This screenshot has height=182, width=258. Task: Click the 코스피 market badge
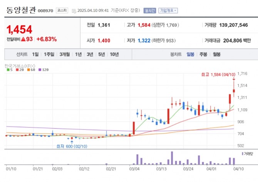click(62, 10)
